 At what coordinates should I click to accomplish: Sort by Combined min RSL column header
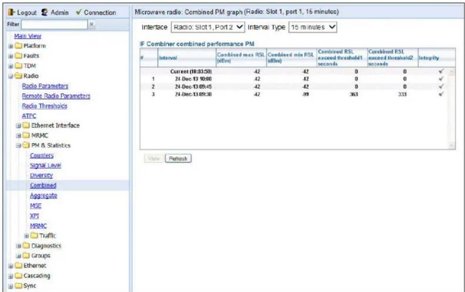[x=292, y=58]
